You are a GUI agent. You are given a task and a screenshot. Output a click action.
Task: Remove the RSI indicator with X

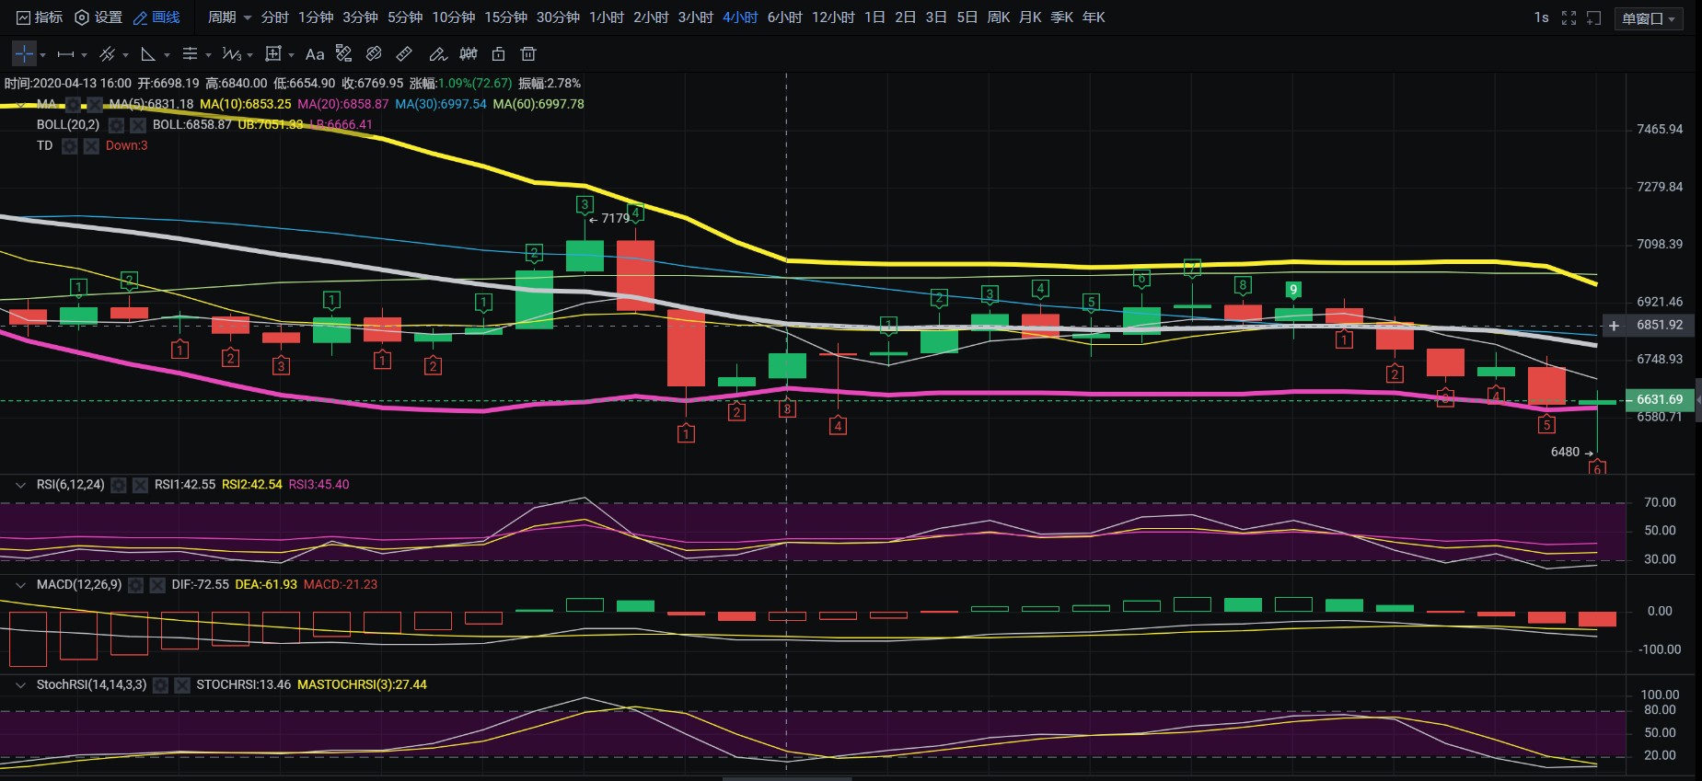click(x=140, y=485)
